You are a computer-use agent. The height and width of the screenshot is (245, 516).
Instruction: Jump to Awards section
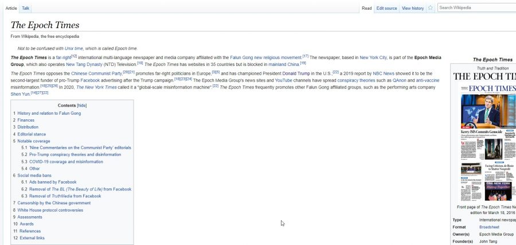[x=26, y=224]
